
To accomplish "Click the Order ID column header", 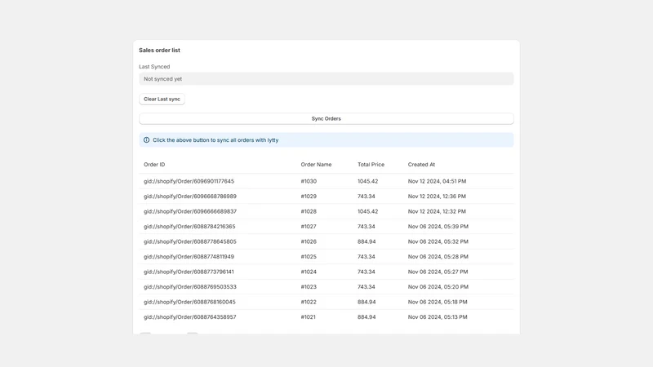I will pyautogui.click(x=154, y=165).
